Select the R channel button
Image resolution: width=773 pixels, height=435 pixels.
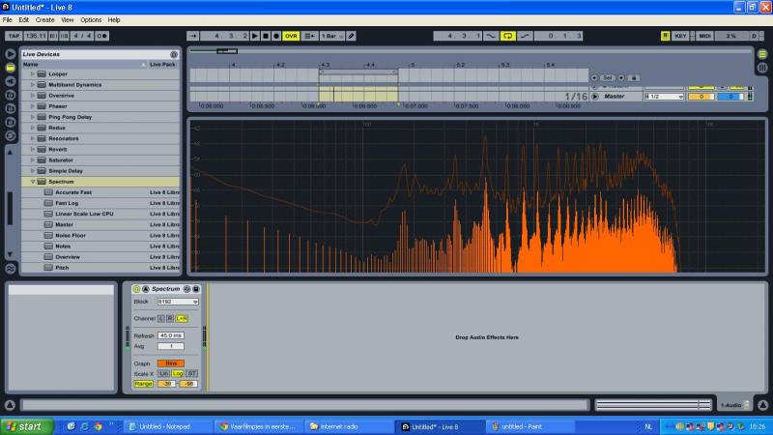[170, 319]
